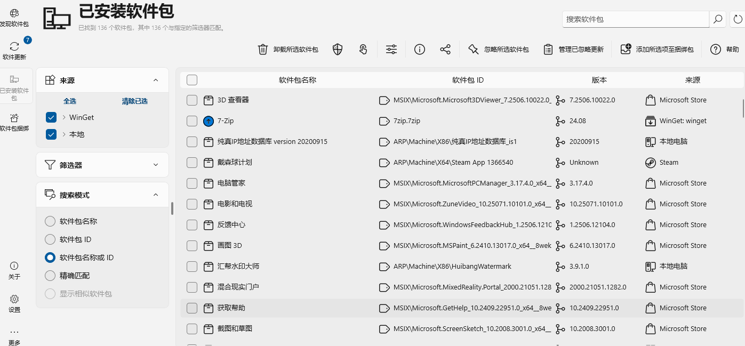The image size is (745, 346).
Task: Click Ignore selected packages (忽略所选软件包)
Action: point(498,49)
